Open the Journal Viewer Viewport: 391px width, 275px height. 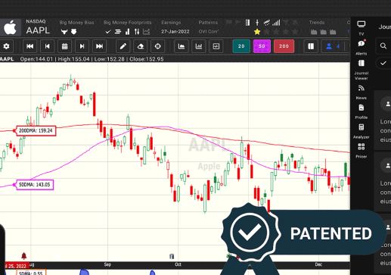(362, 70)
